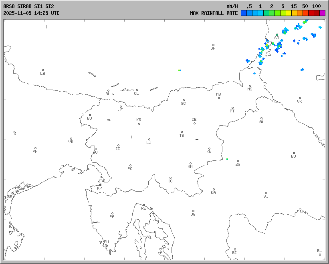Click the radar cross east of TB
The image size is (329, 264).
(197, 139)
